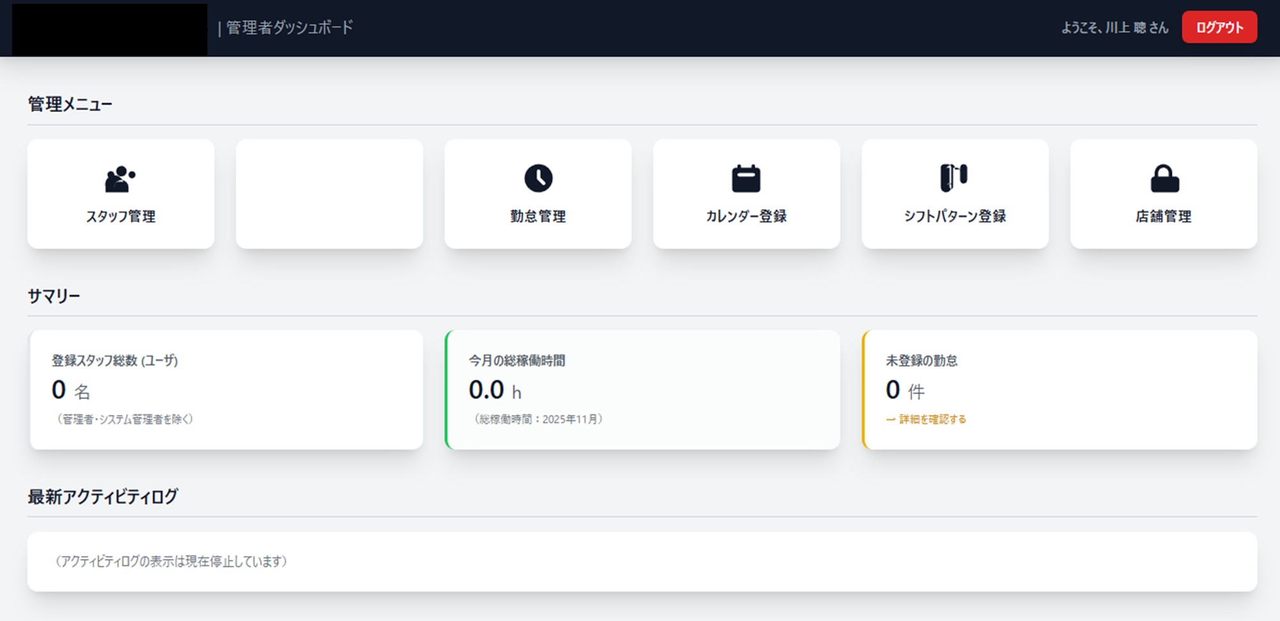This screenshot has width=1280, height=621.
Task: Click the 登録スタッフ総数 summary card
Action: (x=226, y=389)
